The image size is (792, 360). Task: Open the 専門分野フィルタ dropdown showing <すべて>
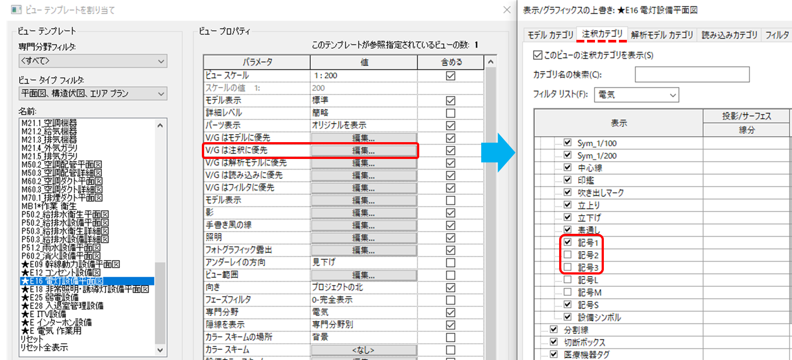[93, 61]
